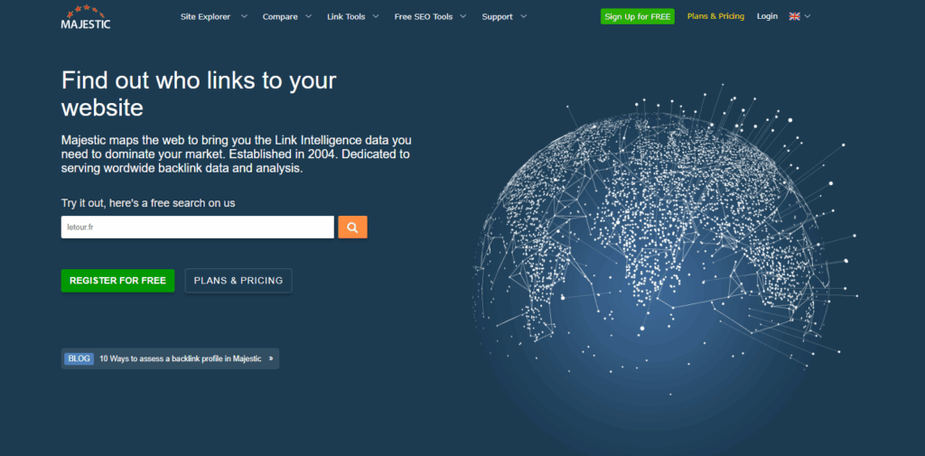
Task: Click the PLANS & PRICING outlined button
Action: 238,281
